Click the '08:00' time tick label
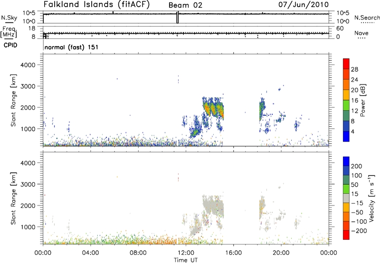380x263 pixels. coord(138,253)
